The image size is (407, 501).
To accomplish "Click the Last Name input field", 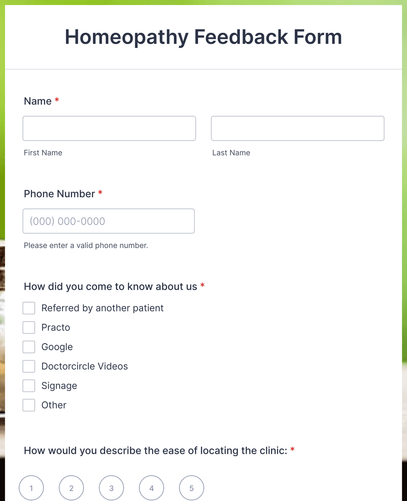I will [297, 128].
